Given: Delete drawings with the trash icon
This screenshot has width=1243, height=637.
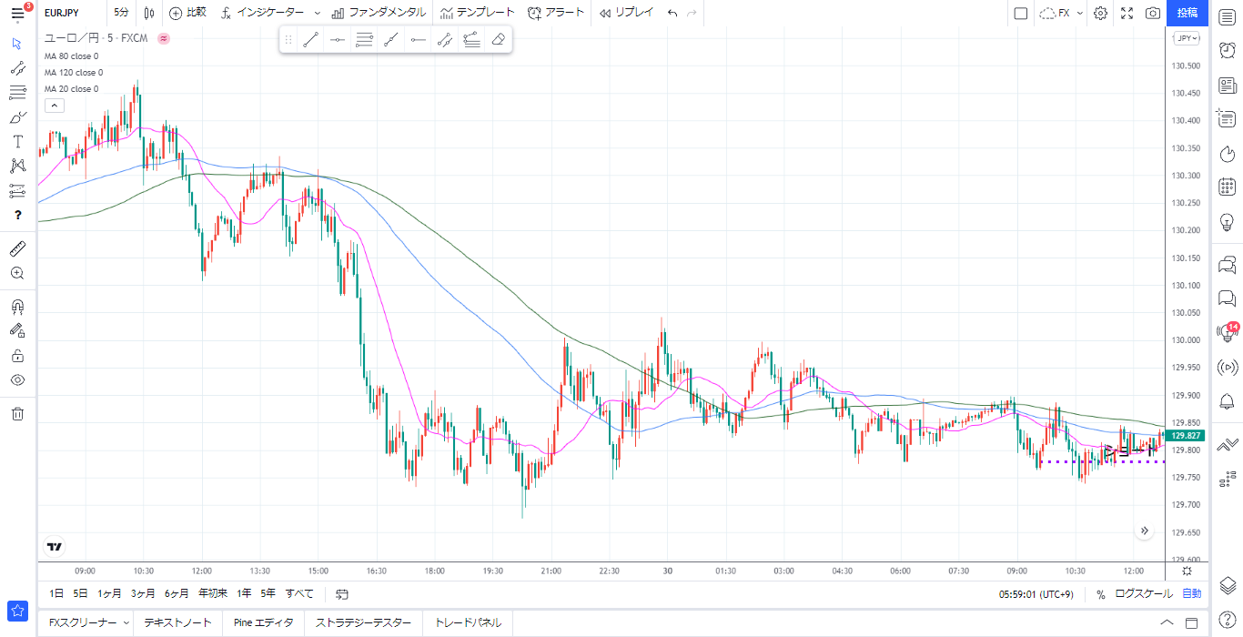Looking at the screenshot, I should click(17, 413).
